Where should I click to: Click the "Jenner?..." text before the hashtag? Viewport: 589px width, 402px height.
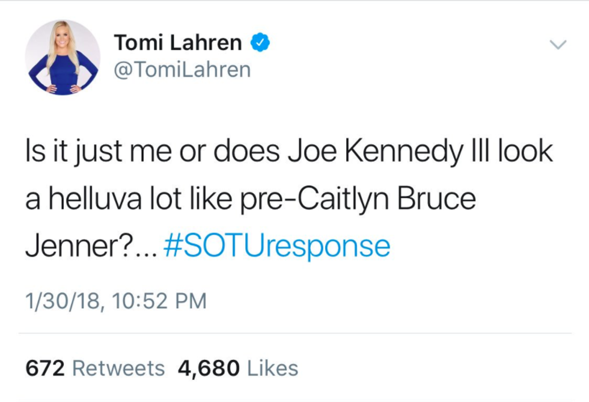click(90, 246)
